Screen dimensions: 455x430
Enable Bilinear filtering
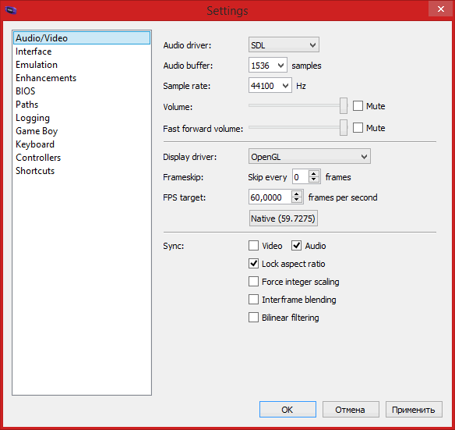point(253,317)
